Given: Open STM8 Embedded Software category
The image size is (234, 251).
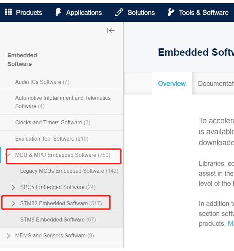Looking at the screenshot, I should pyautogui.click(x=58, y=220).
